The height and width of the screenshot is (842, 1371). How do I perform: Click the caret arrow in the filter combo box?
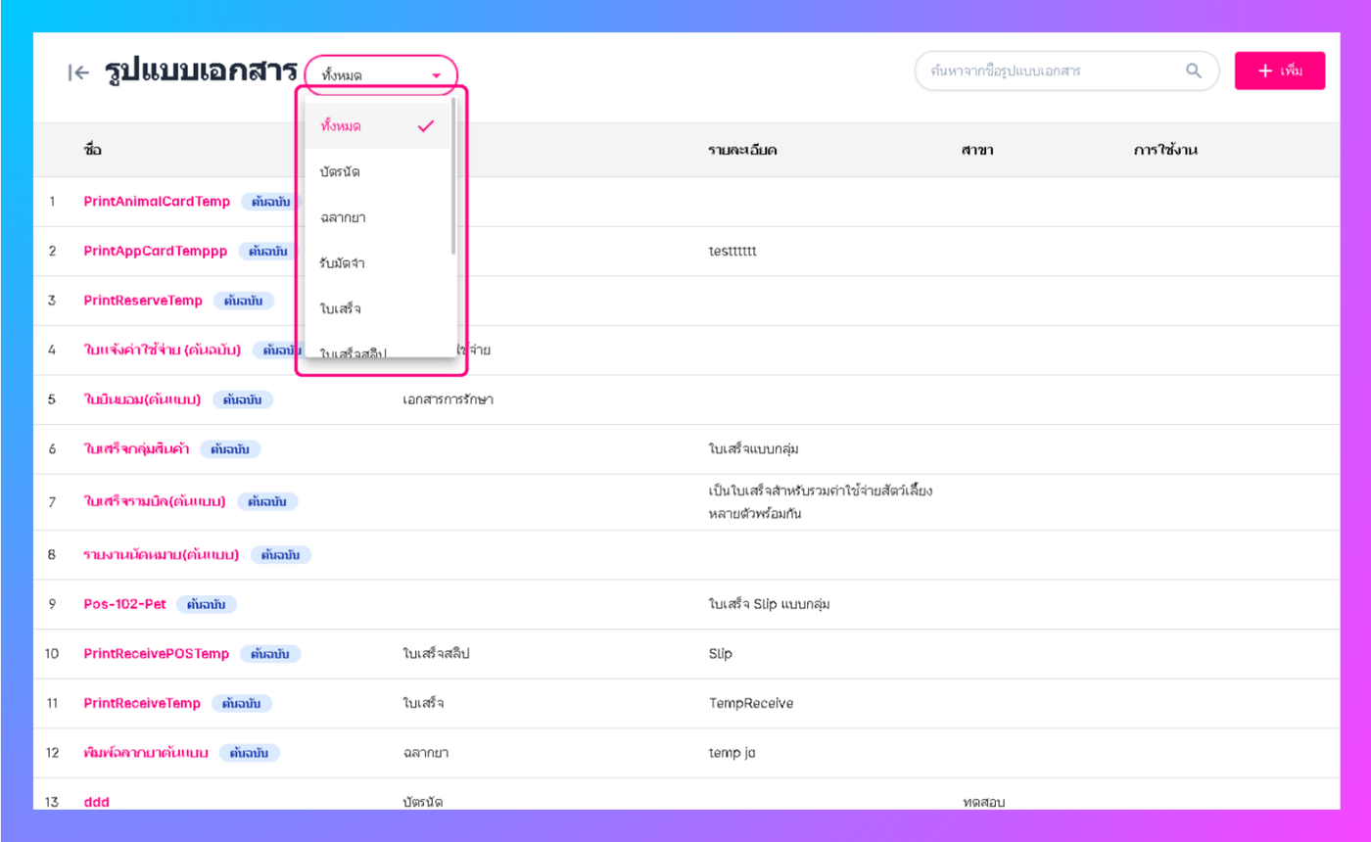[436, 75]
